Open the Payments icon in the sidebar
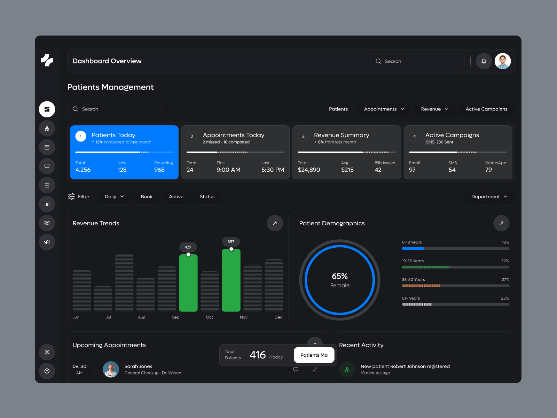The height and width of the screenshot is (418, 557). coord(47,223)
